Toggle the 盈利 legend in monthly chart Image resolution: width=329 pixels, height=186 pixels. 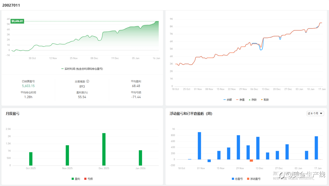[x=76, y=179]
